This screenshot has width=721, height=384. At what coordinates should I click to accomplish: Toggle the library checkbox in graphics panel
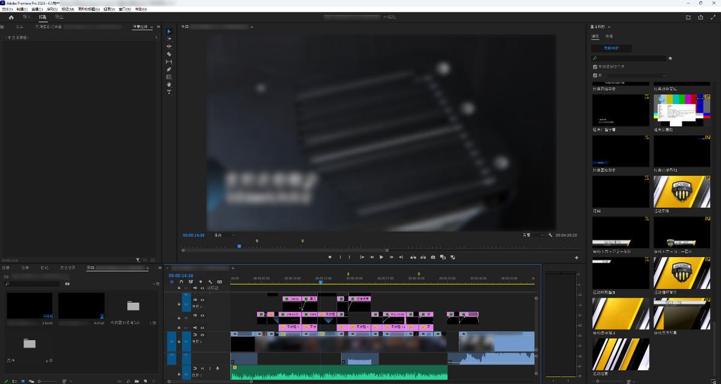tap(595, 76)
